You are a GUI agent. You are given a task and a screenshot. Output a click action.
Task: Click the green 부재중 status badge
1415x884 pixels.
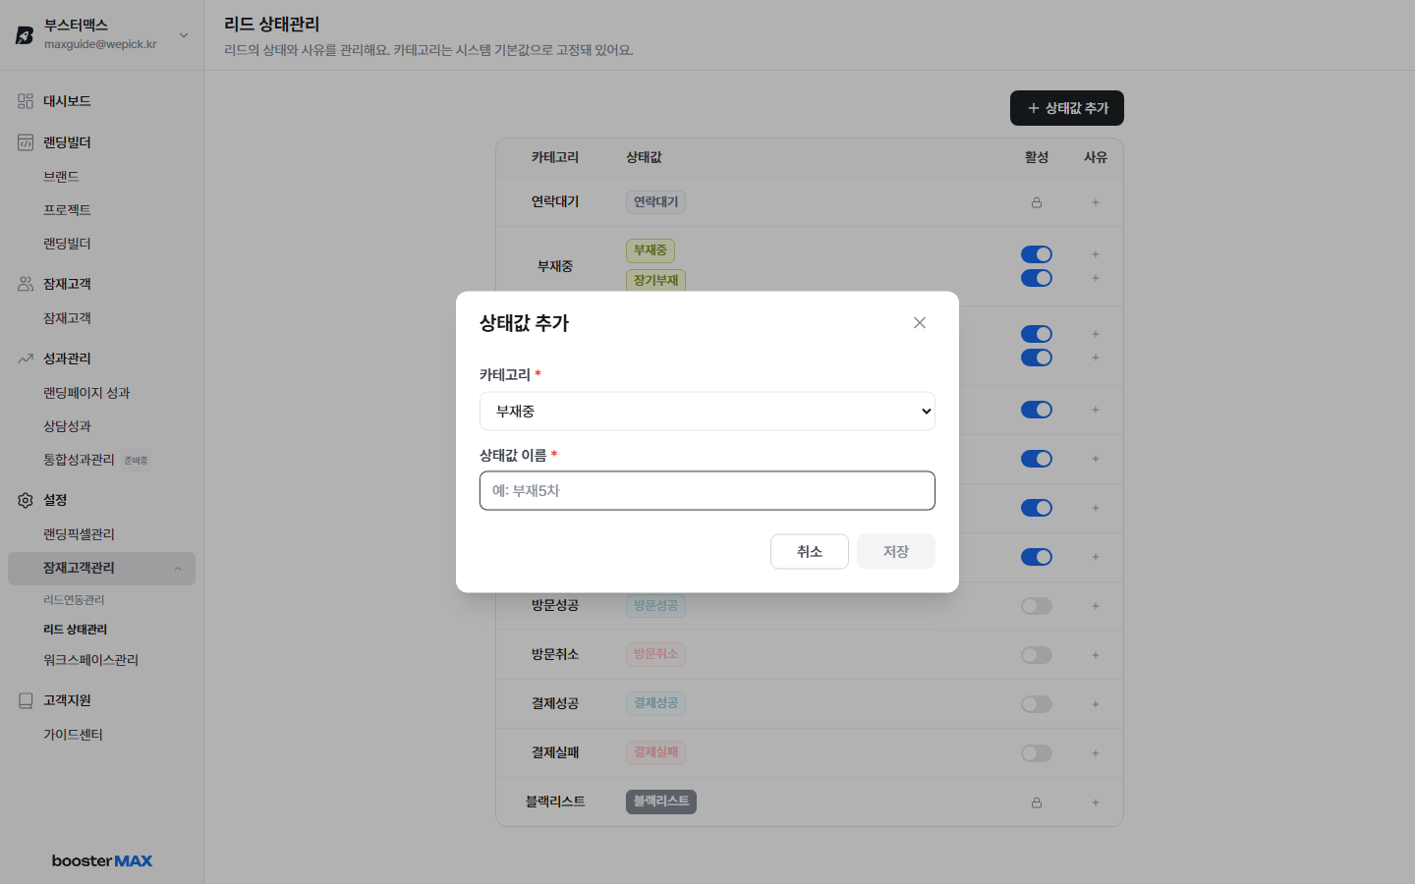point(651,250)
